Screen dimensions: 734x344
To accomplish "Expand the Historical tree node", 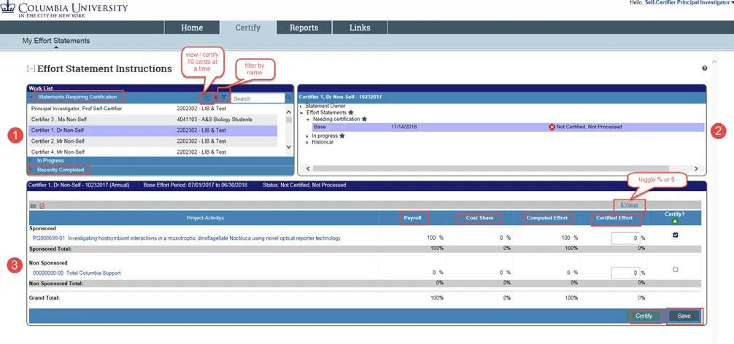I will 307,142.
